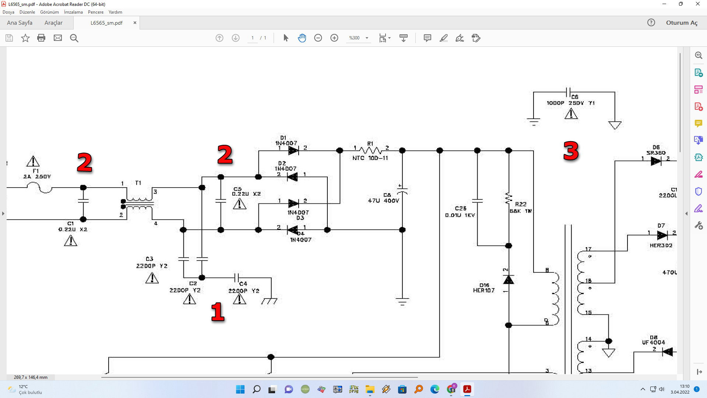Add the star bookmark to the file
707x398 pixels.
pyautogui.click(x=25, y=38)
